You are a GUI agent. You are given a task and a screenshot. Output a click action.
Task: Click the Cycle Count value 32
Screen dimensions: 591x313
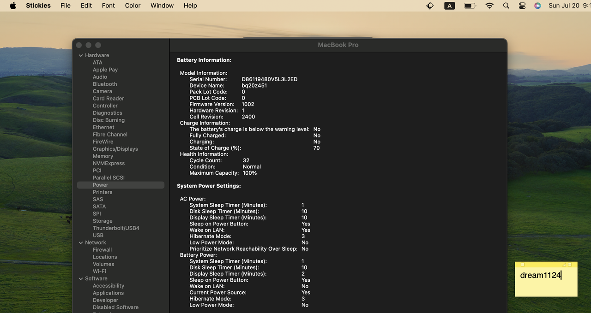[246, 160]
